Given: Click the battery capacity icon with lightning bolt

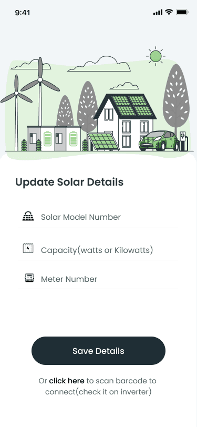Looking at the screenshot, I should click(x=28, y=248).
